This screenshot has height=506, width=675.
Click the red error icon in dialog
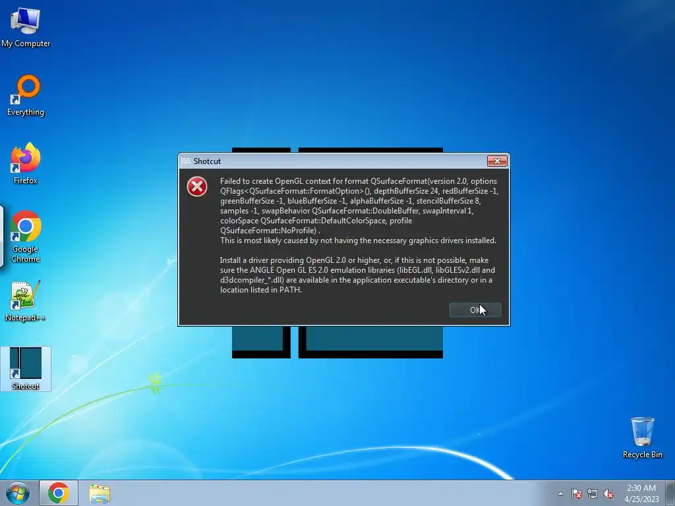pyautogui.click(x=197, y=186)
